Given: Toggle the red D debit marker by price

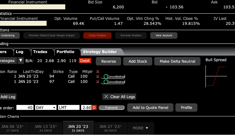Looking at the screenshot, I should point(94,107).
